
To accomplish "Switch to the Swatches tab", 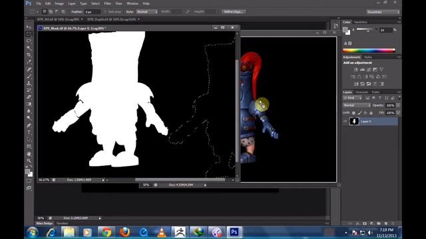I will (361, 22).
